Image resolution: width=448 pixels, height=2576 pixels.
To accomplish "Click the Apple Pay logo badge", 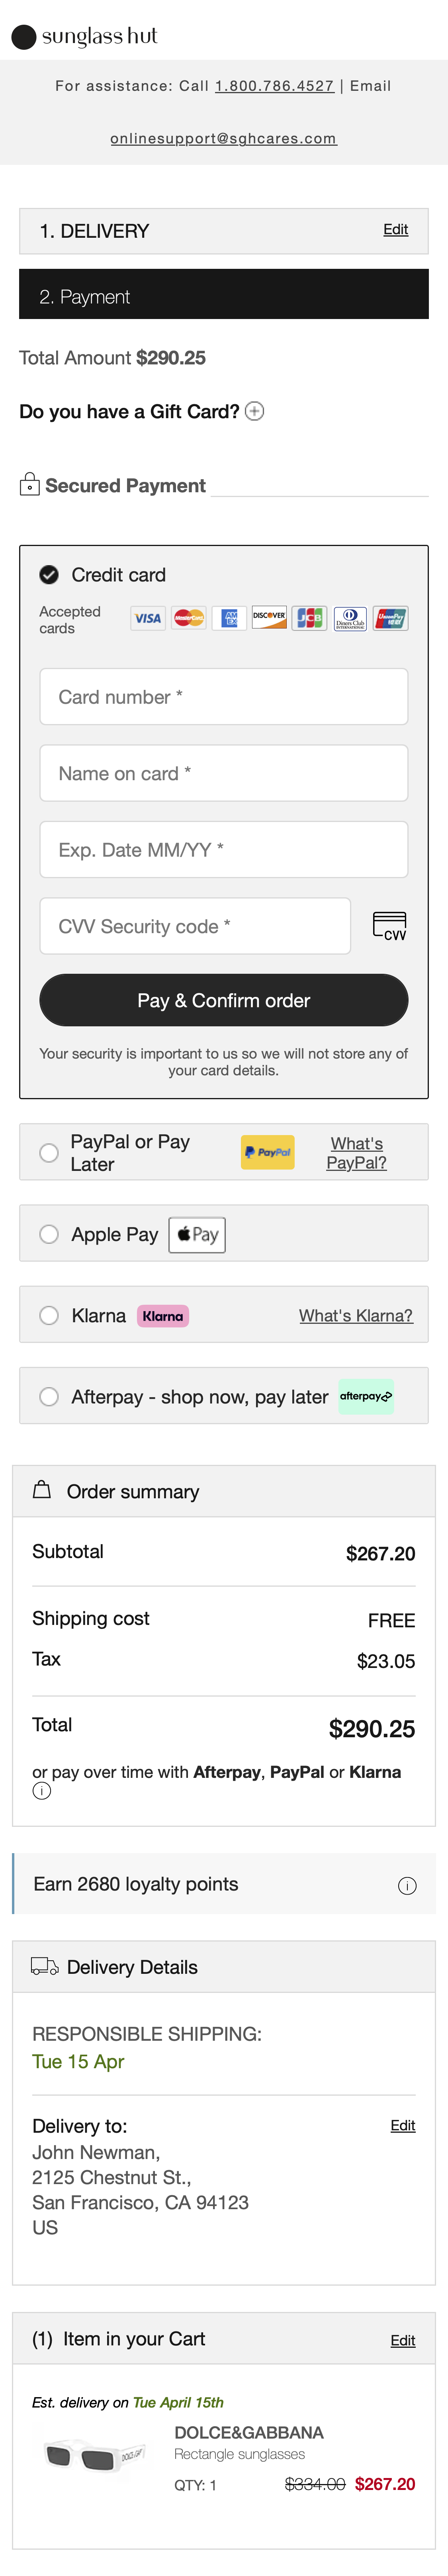I will coord(197,1234).
